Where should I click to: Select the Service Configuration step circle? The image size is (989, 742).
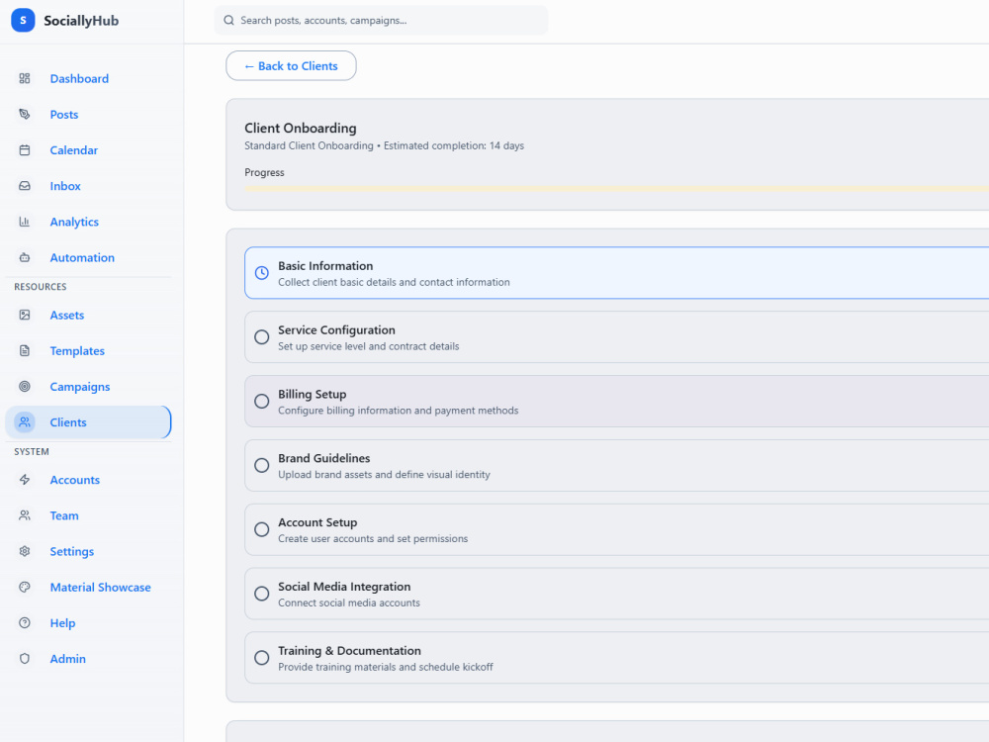(x=262, y=337)
